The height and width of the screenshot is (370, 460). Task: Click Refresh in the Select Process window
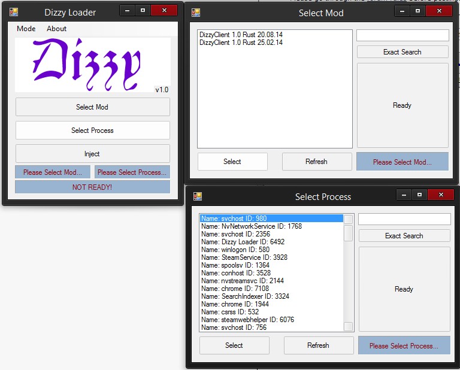[318, 345]
